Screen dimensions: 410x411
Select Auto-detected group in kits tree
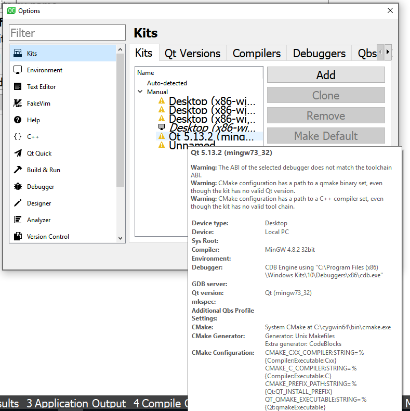coord(167,83)
